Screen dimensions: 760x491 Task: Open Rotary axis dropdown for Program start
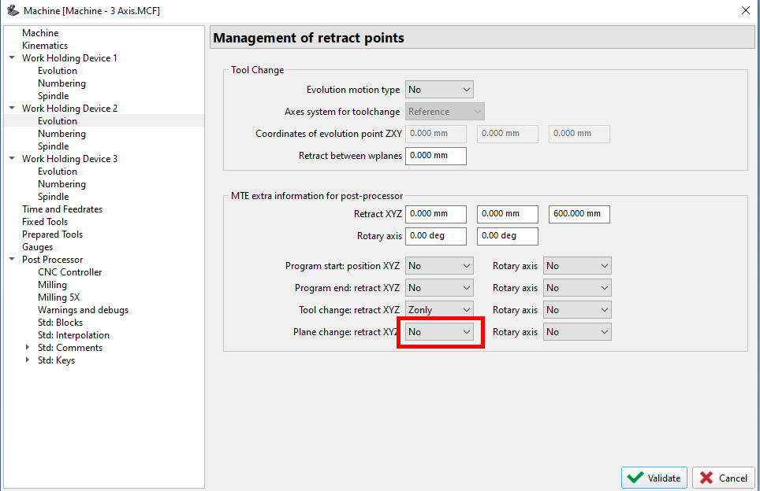[577, 266]
